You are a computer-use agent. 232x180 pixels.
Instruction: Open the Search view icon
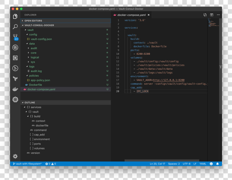(x=15, y=27)
